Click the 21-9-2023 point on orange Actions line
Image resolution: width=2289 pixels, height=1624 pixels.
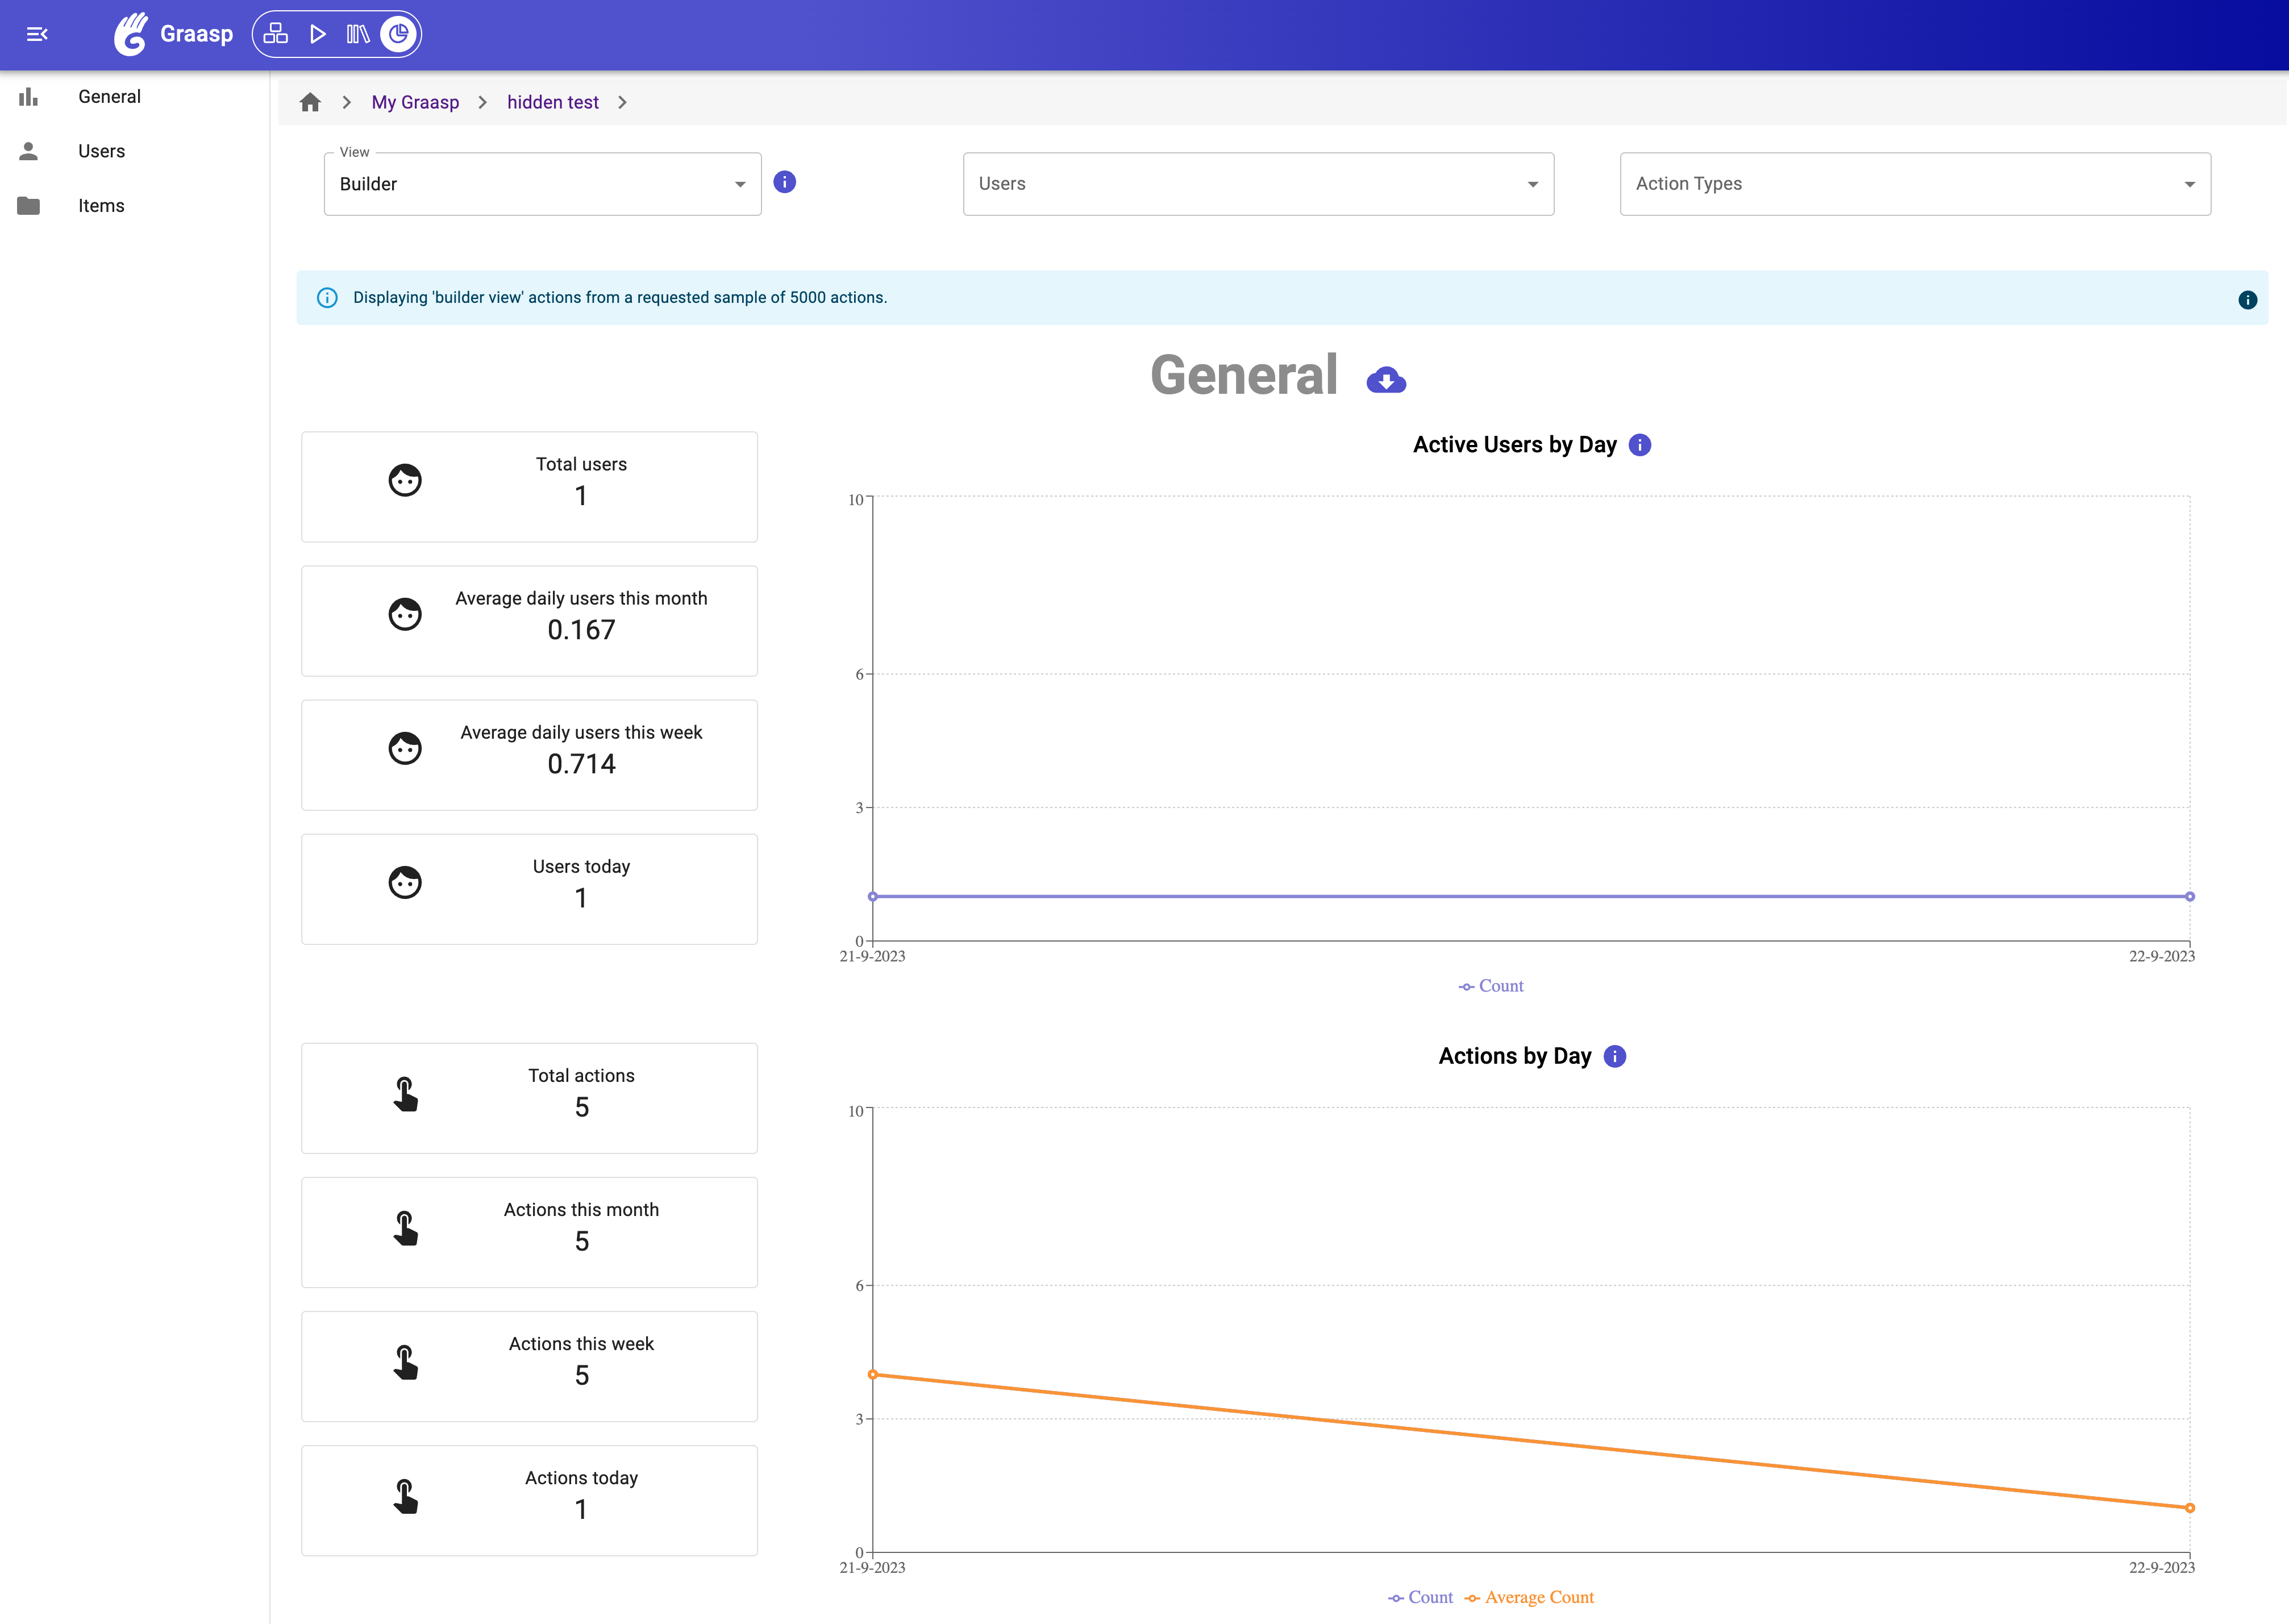coord(873,1374)
